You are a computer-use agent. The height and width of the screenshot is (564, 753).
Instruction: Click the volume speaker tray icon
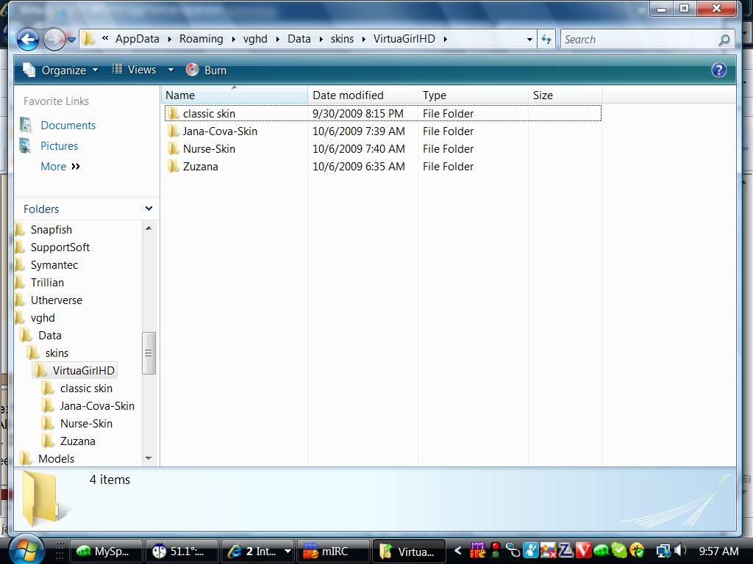click(x=679, y=550)
